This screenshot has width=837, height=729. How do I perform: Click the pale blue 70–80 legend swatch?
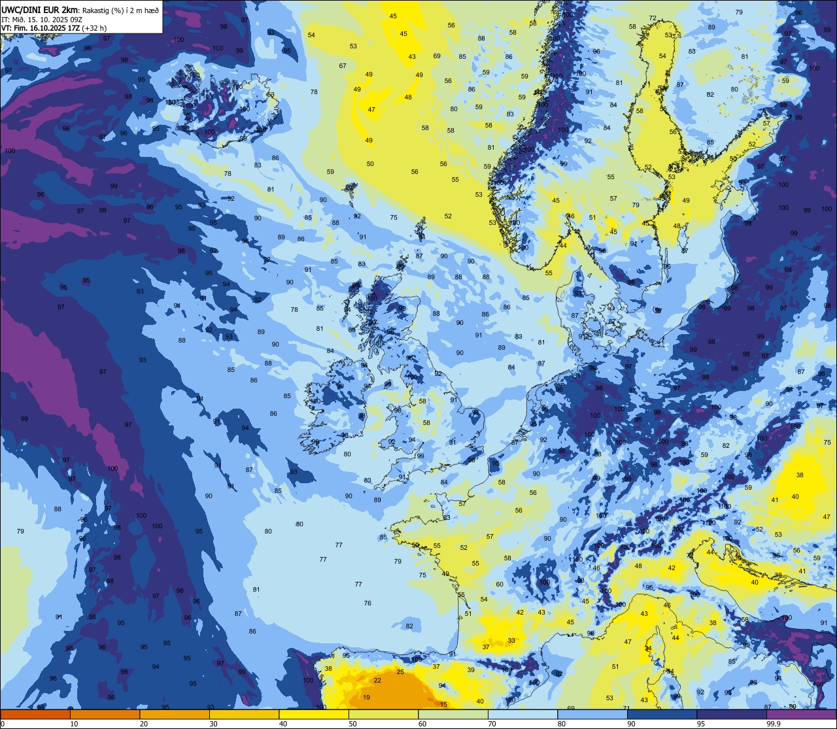point(522,714)
